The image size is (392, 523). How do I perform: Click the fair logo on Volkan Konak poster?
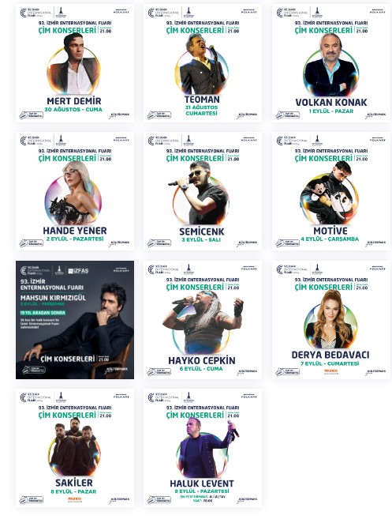pyautogui.click(x=292, y=13)
